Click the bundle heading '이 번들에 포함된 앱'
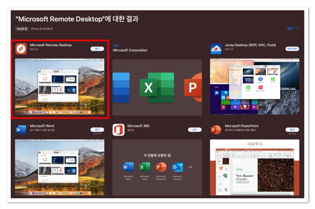Viewport: 315px width, 209px height. [157, 155]
